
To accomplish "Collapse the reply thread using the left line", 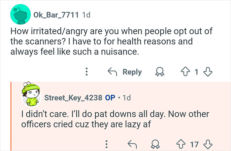I will pyautogui.click(x=11, y=115).
